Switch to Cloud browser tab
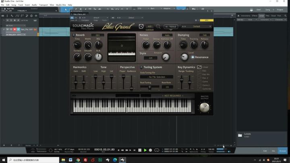The width and height of the screenshot is (290, 163). (x=273, y=16)
